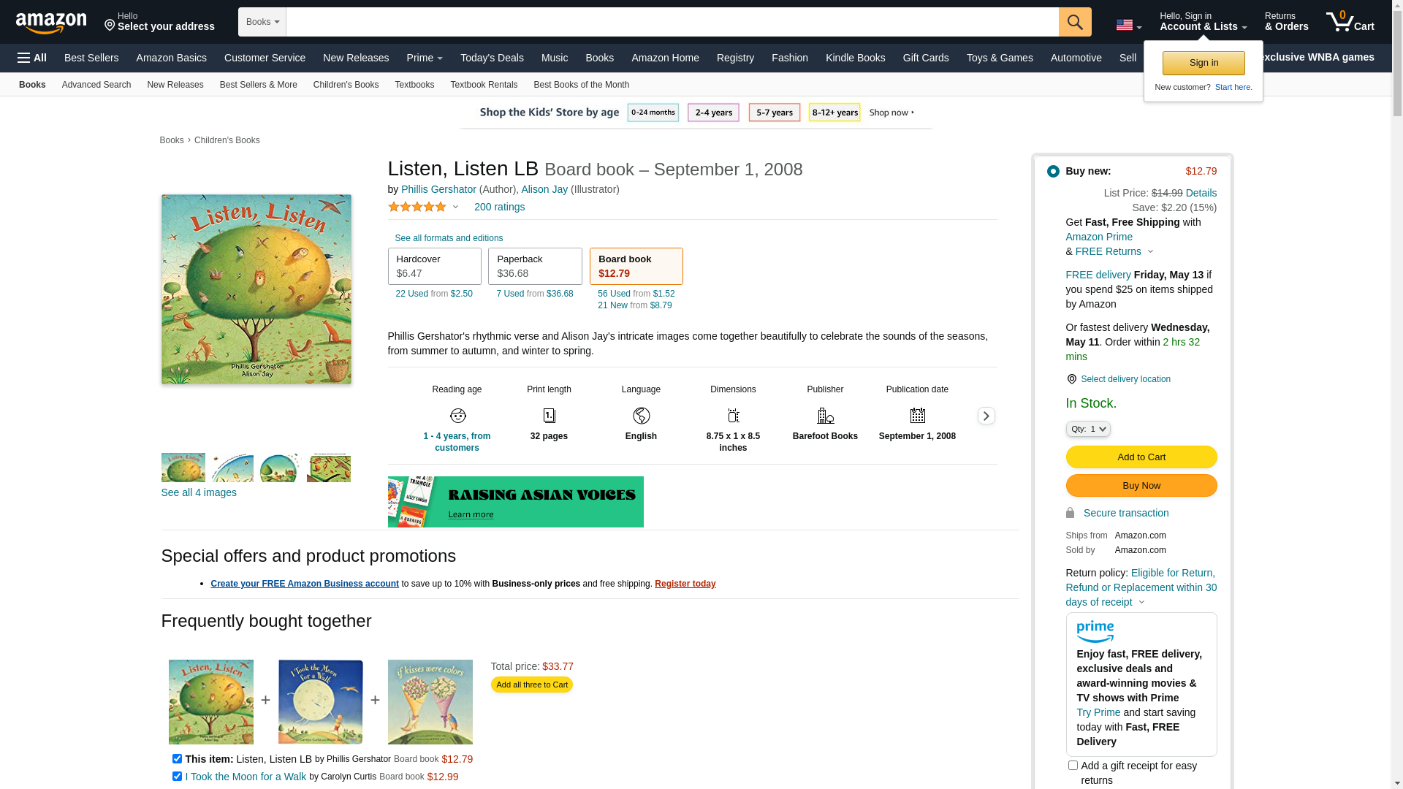This screenshot has height=789, width=1403.
Task: Expand the FREE Returns chevron
Action: click(x=1150, y=252)
